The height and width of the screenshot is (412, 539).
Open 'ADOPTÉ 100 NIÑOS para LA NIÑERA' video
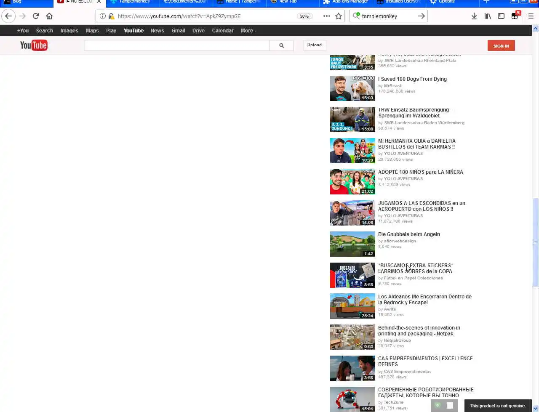coord(421,172)
